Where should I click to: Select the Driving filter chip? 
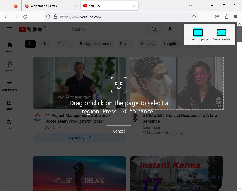coord(126,44)
